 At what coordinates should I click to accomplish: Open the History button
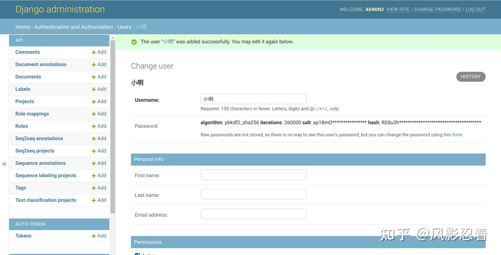(470, 77)
